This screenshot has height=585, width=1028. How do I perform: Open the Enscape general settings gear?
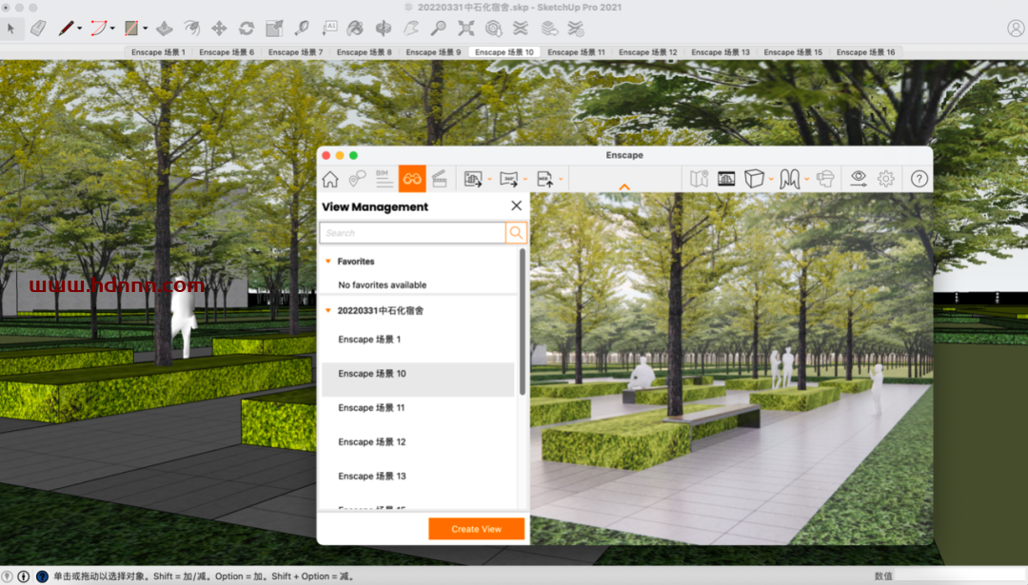coord(886,179)
